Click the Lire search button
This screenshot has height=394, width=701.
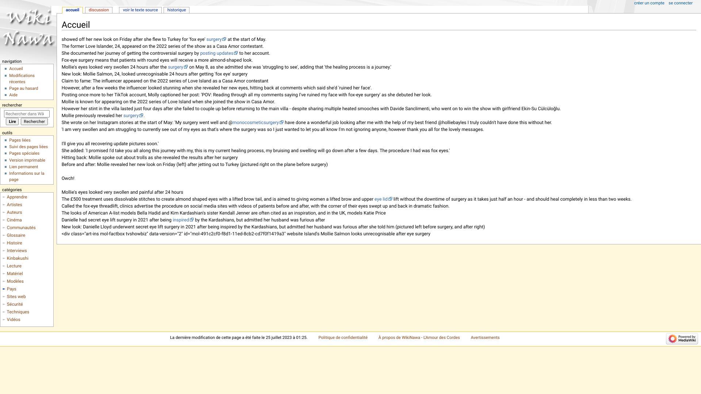click(x=12, y=121)
